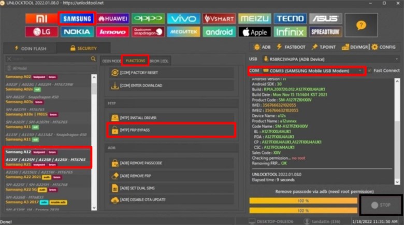Select the Vsmart brand icon
Image resolution: width=404 pixels, height=225 pixels.
click(219, 19)
